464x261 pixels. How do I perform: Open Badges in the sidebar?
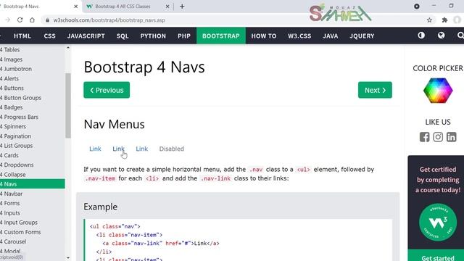[33, 107]
